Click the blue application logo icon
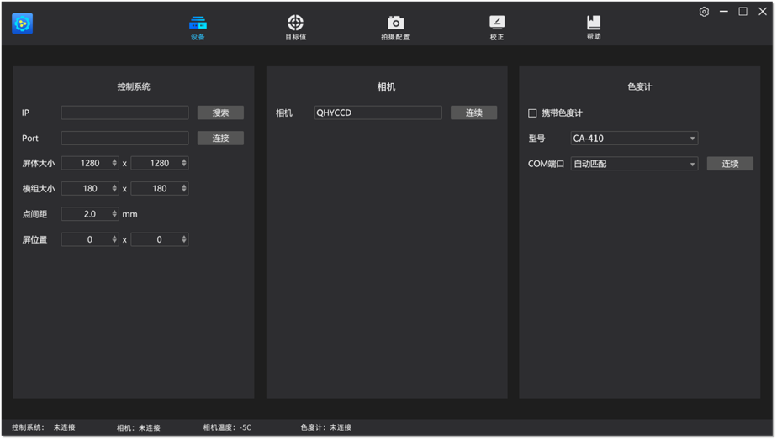The height and width of the screenshot is (440, 777). (x=23, y=24)
